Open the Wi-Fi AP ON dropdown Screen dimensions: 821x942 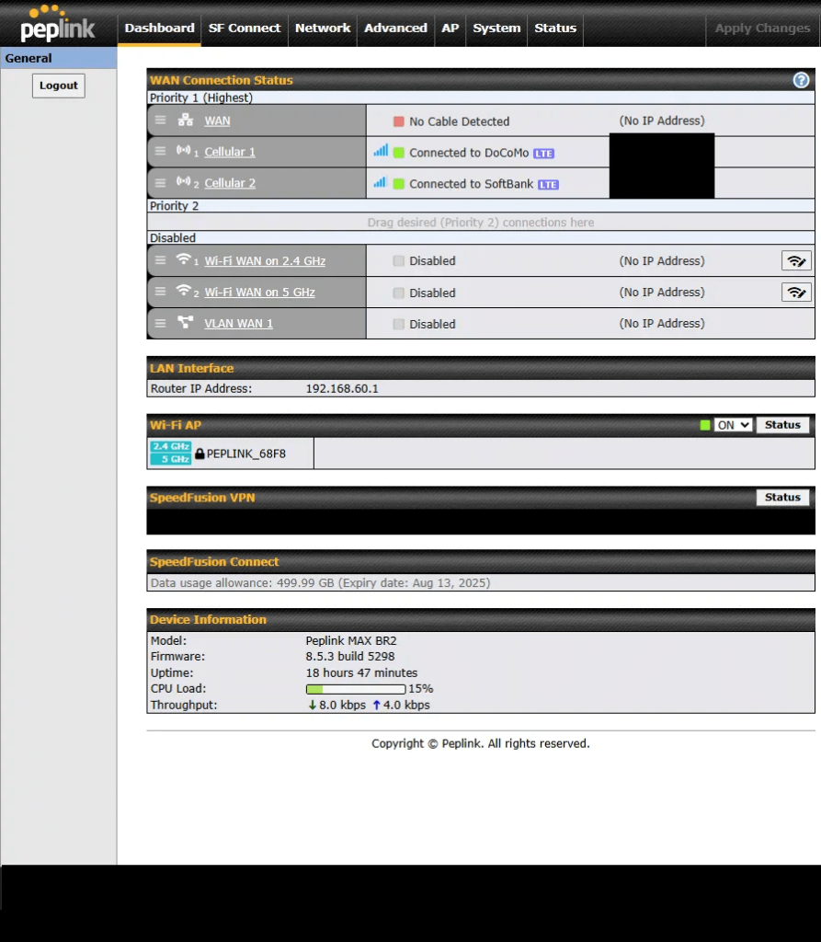[733, 425]
